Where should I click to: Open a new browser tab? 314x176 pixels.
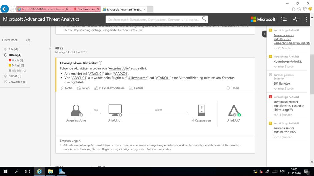150,9
